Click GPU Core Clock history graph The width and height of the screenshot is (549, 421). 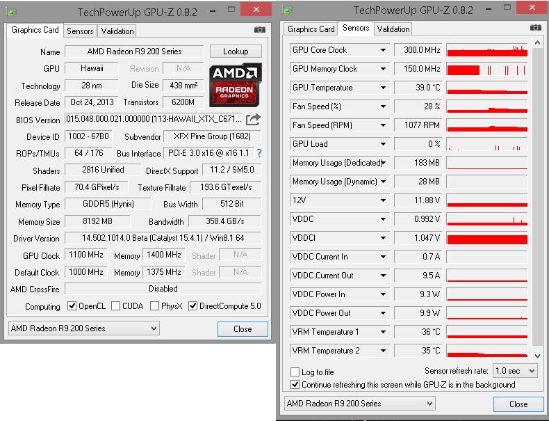[x=487, y=50]
